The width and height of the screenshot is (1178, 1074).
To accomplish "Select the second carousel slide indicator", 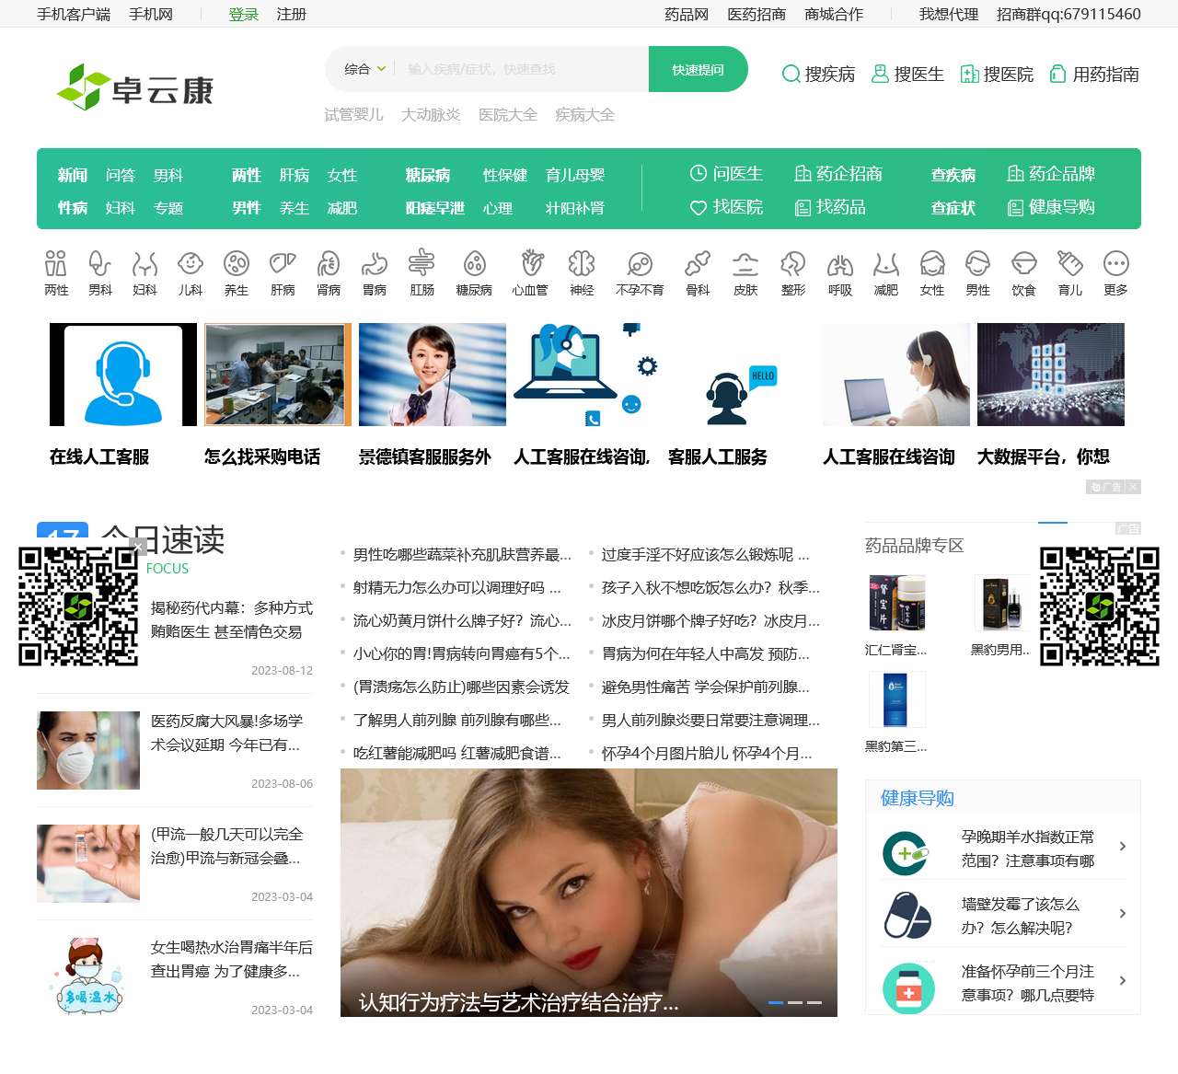I will (795, 1002).
